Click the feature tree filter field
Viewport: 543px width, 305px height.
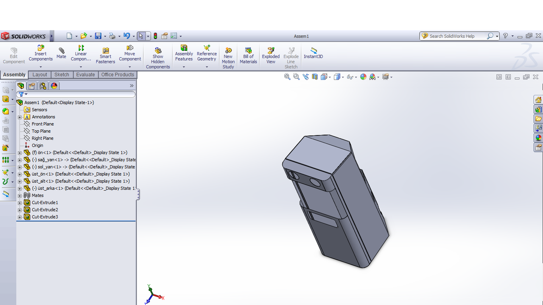pyautogui.click(x=76, y=94)
